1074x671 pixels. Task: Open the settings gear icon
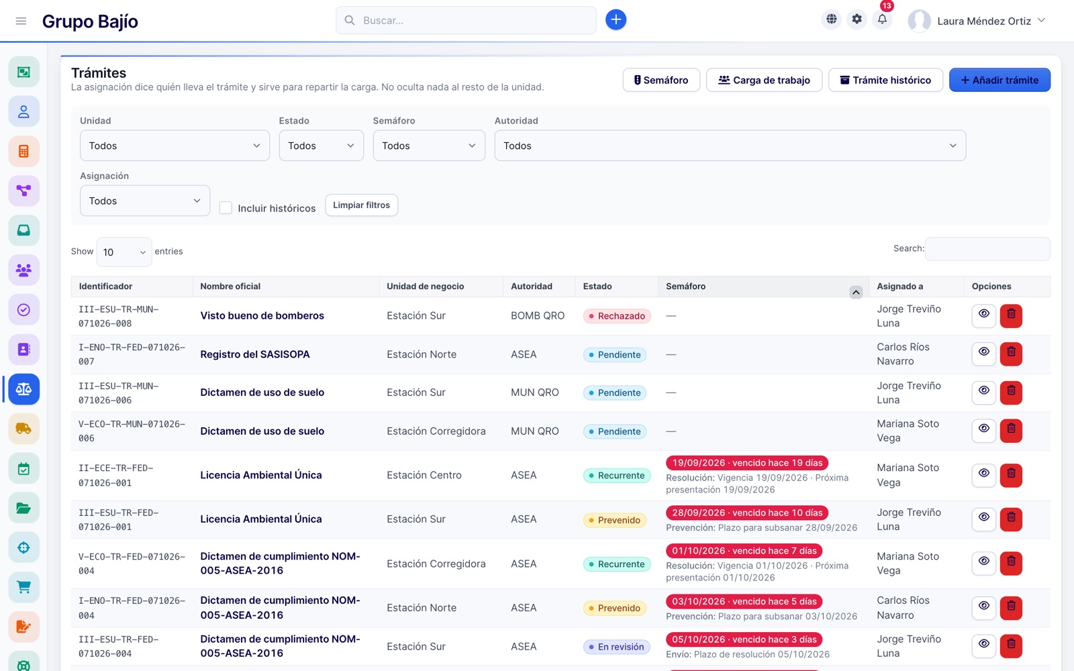click(x=857, y=19)
